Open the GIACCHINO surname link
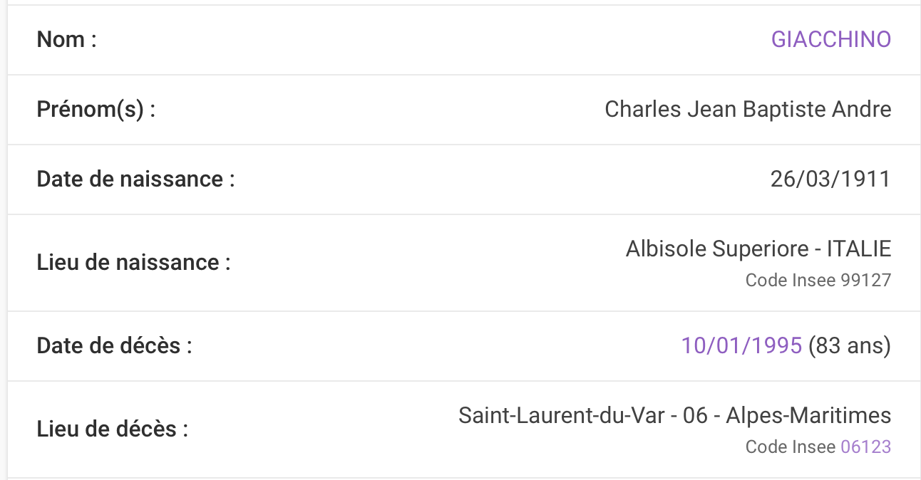Image resolution: width=921 pixels, height=480 pixels. (x=830, y=39)
